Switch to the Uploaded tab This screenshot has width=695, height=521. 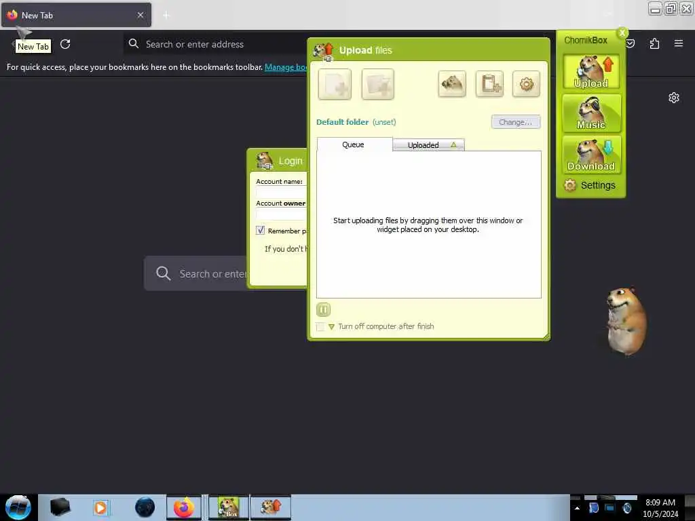(428, 145)
